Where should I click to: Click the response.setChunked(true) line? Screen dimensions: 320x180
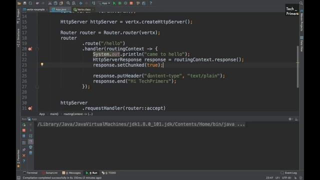coord(128,65)
